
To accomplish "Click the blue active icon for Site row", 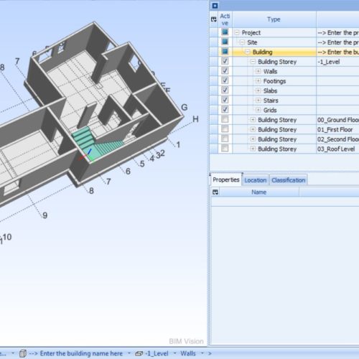I will click(225, 42).
